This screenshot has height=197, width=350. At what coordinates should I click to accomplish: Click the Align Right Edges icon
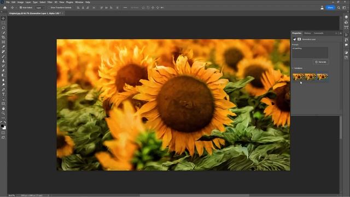[87, 8]
